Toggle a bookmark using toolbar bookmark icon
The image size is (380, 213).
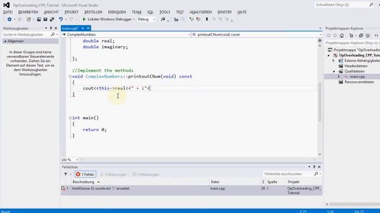pyautogui.click(x=207, y=20)
